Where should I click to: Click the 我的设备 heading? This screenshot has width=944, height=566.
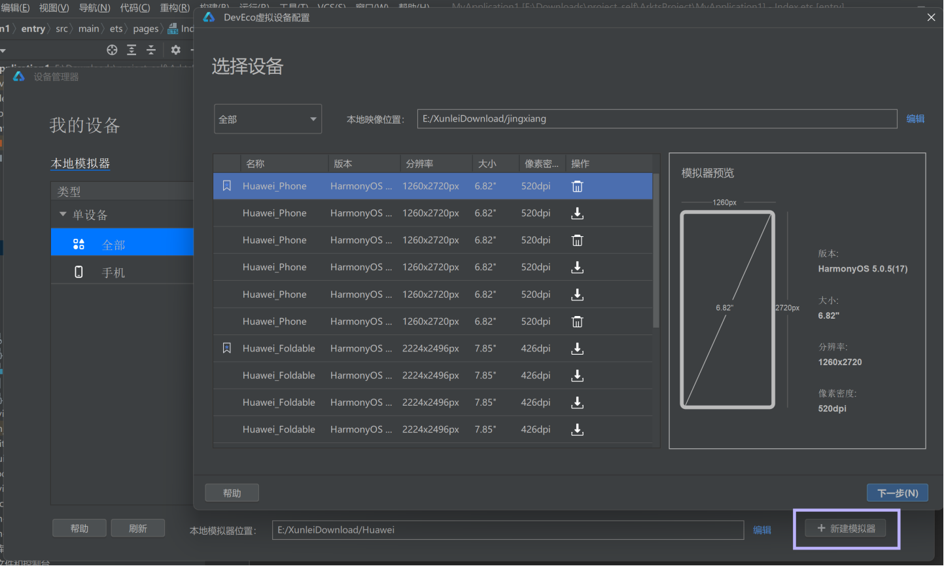85,125
